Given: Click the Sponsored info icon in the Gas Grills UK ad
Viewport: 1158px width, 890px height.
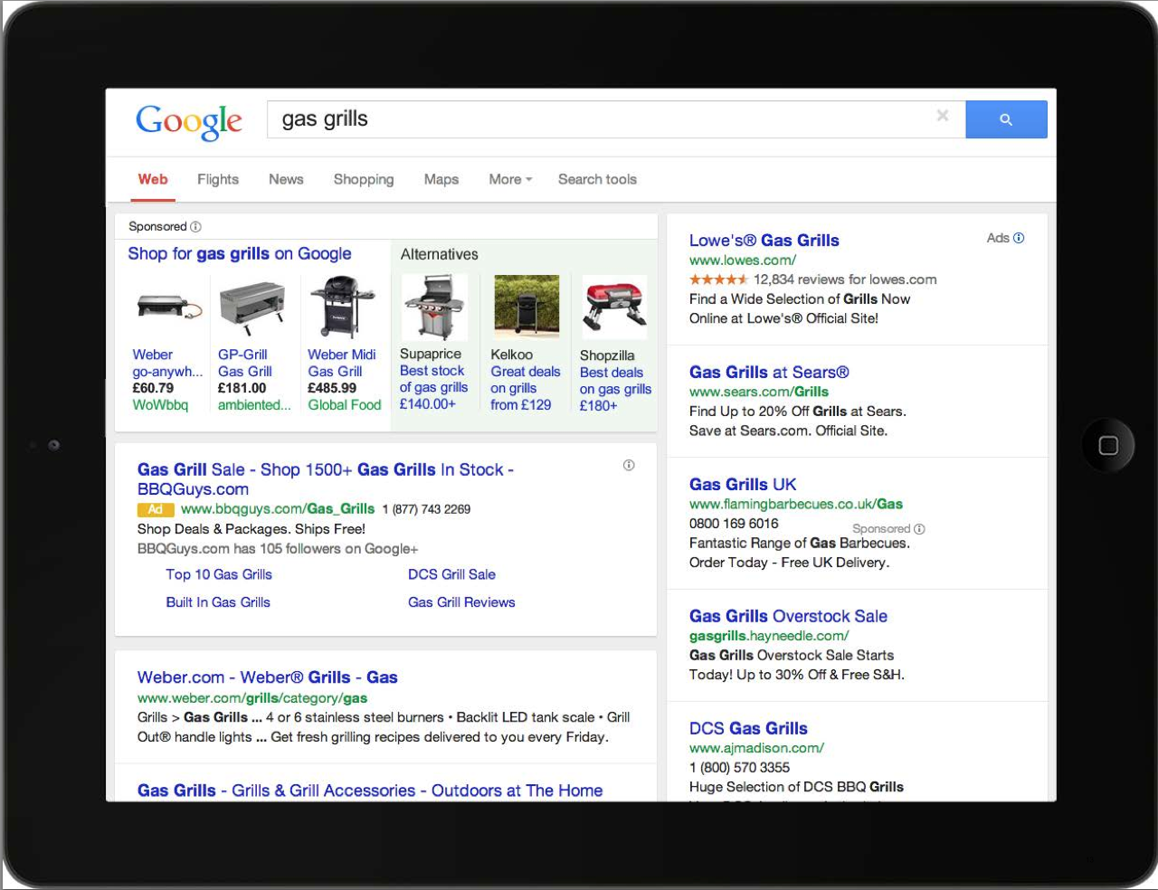Looking at the screenshot, I should coord(919,529).
